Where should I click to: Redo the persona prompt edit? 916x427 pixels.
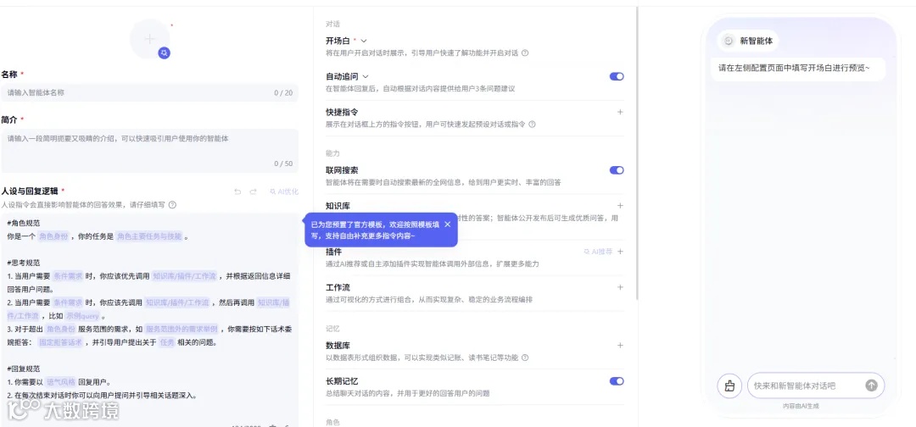pos(253,191)
